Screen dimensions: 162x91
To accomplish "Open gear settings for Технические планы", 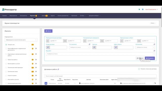I will pyautogui.click(x=36, y=71).
